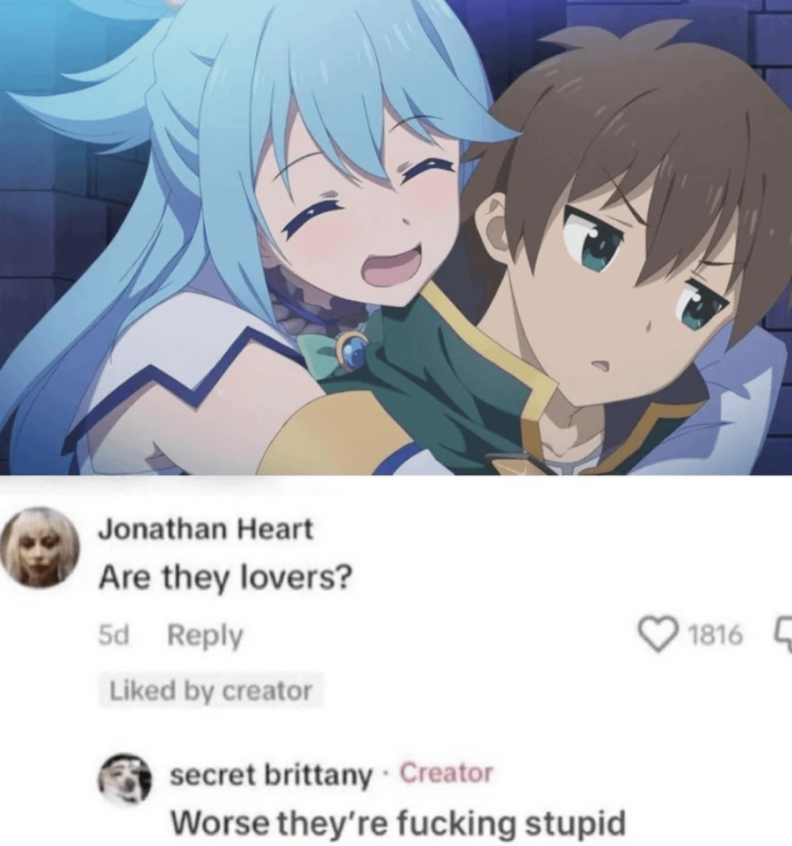The height and width of the screenshot is (846, 792).
Task: Open the Jonathan Heart username link
Action: [x=205, y=528]
